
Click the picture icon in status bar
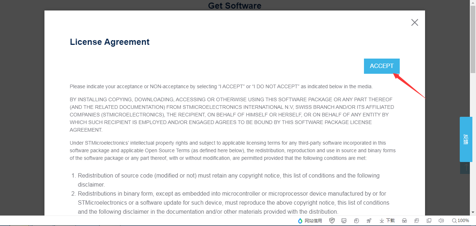coord(344,221)
